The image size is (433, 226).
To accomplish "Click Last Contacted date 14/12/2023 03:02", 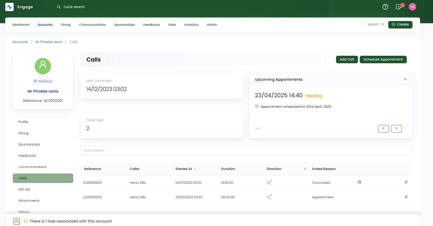I will click(x=106, y=89).
